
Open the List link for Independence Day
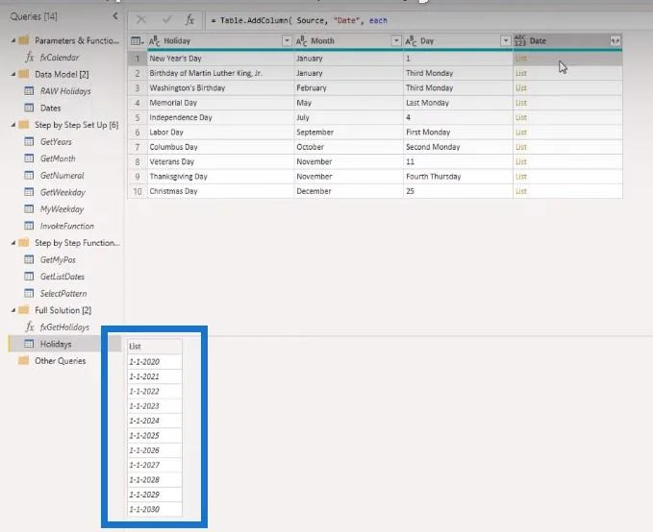pos(520,117)
